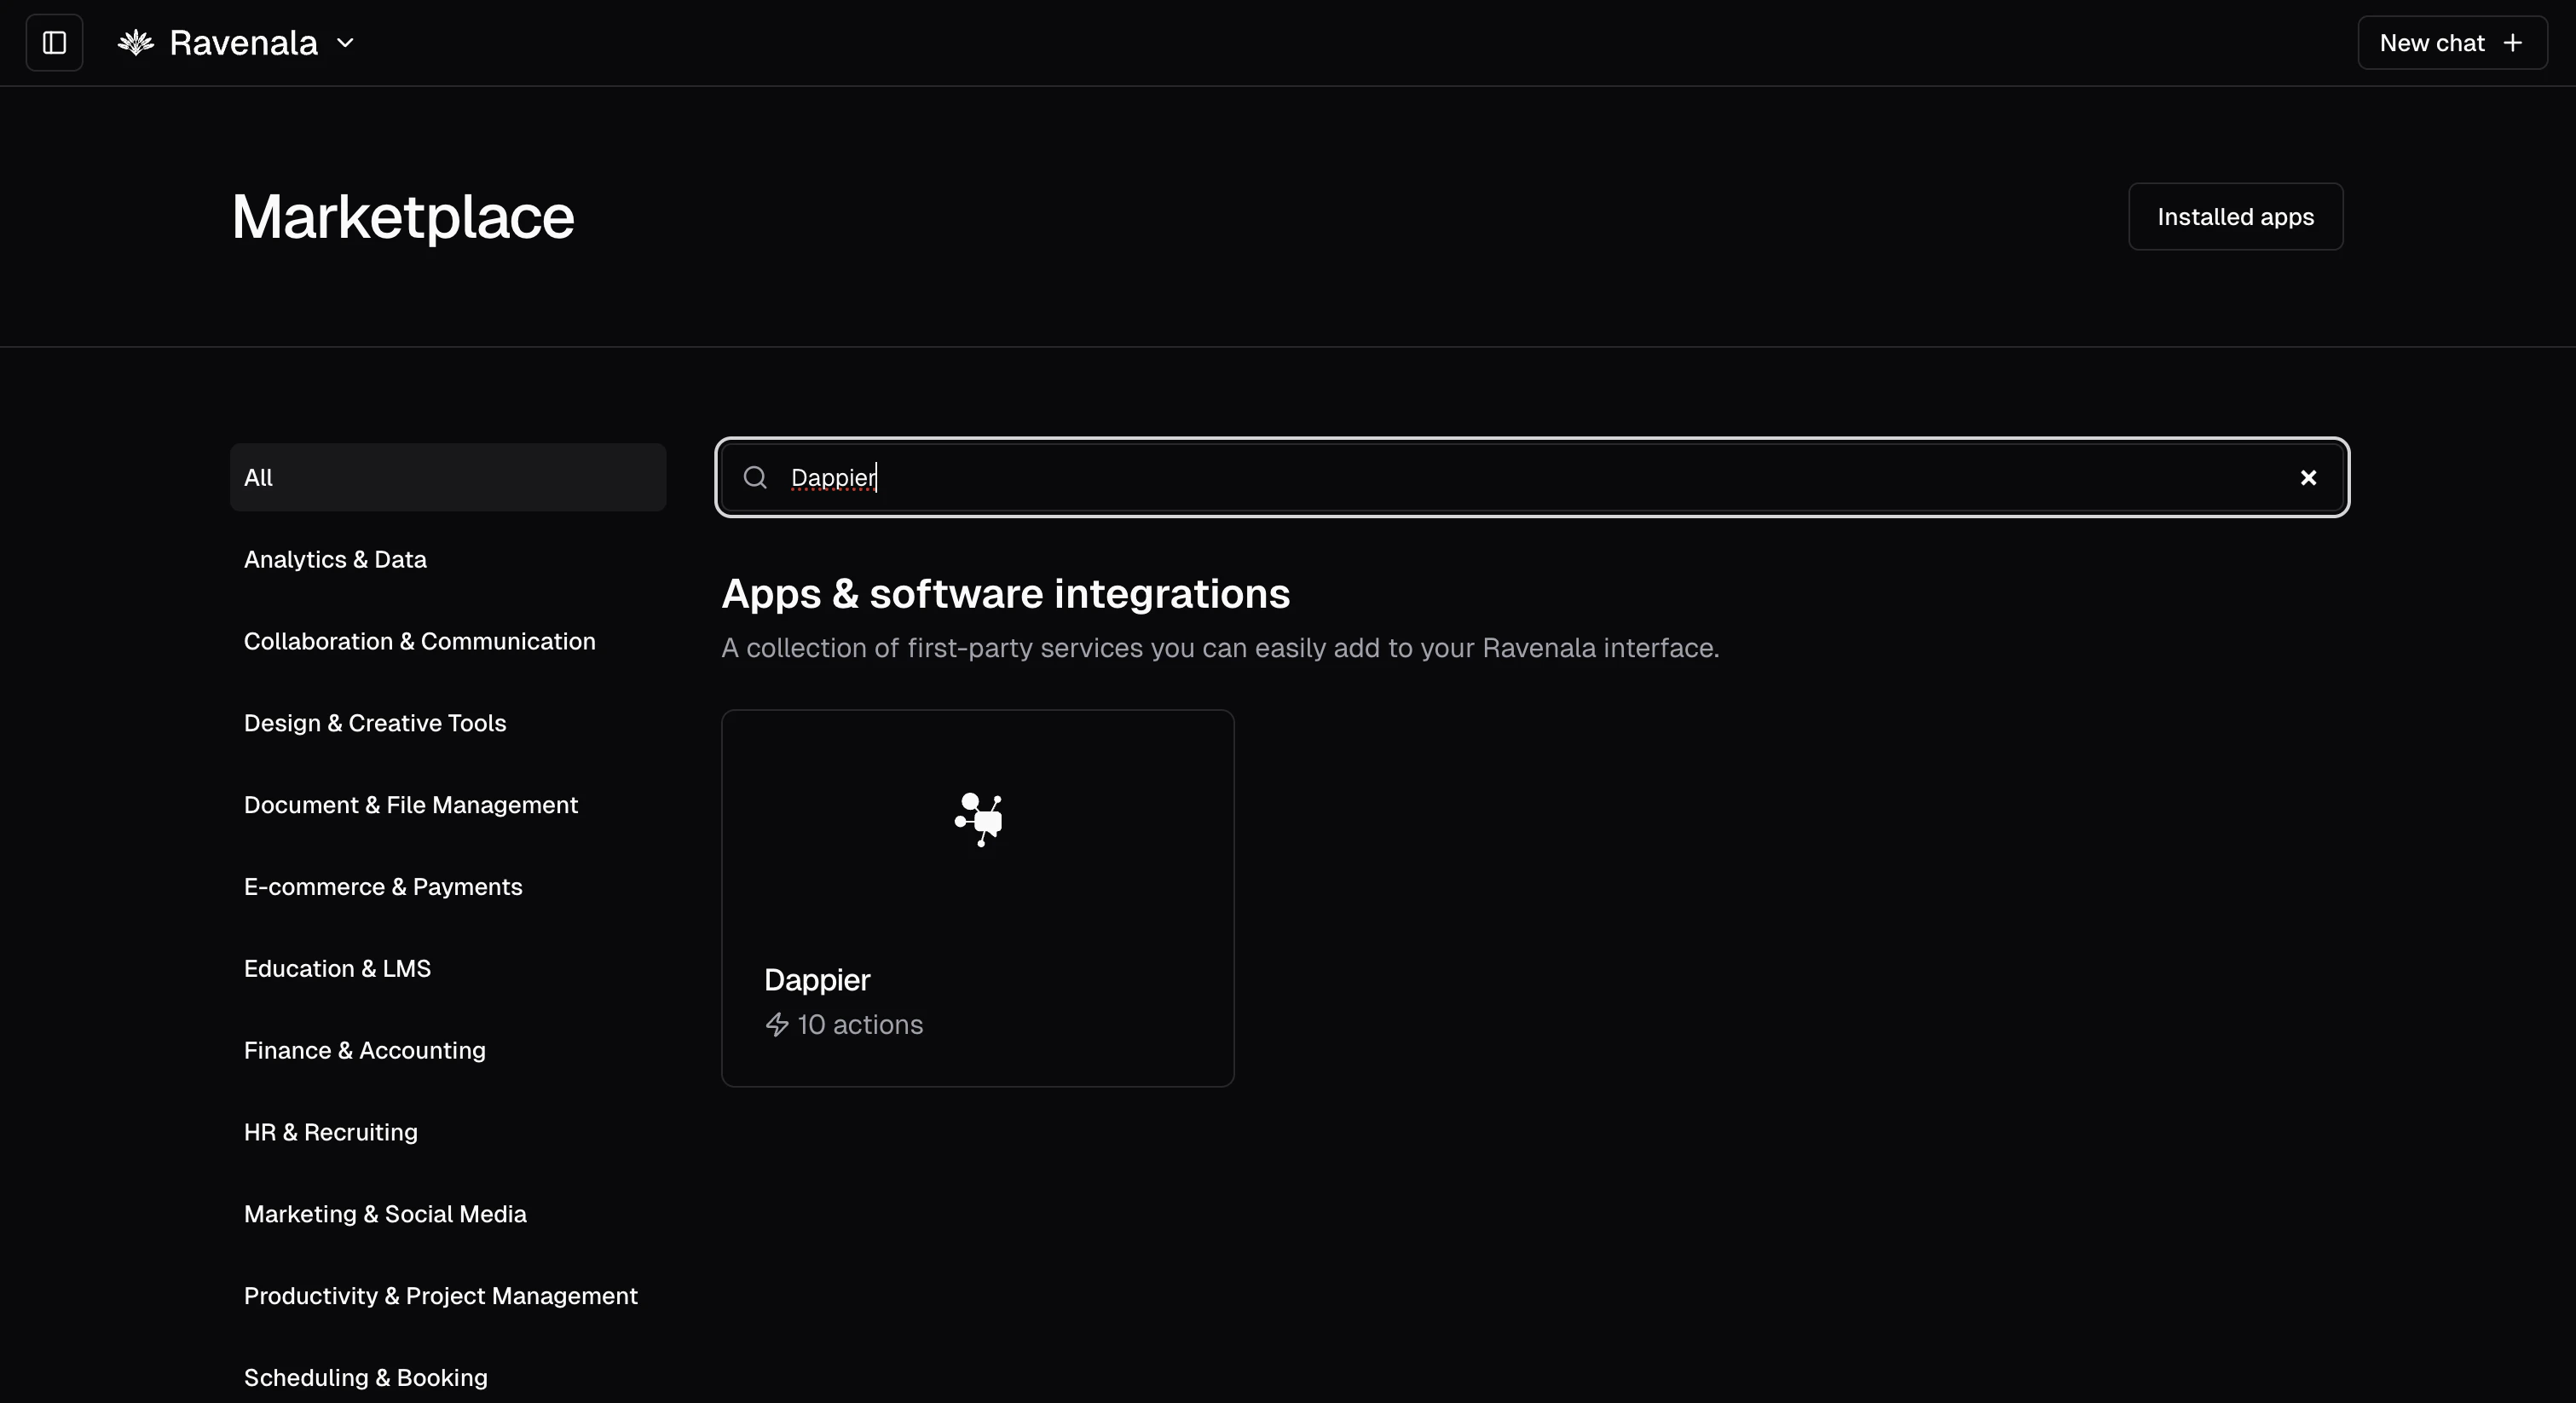Choose Marketing & Social Media category

pos(384,1215)
